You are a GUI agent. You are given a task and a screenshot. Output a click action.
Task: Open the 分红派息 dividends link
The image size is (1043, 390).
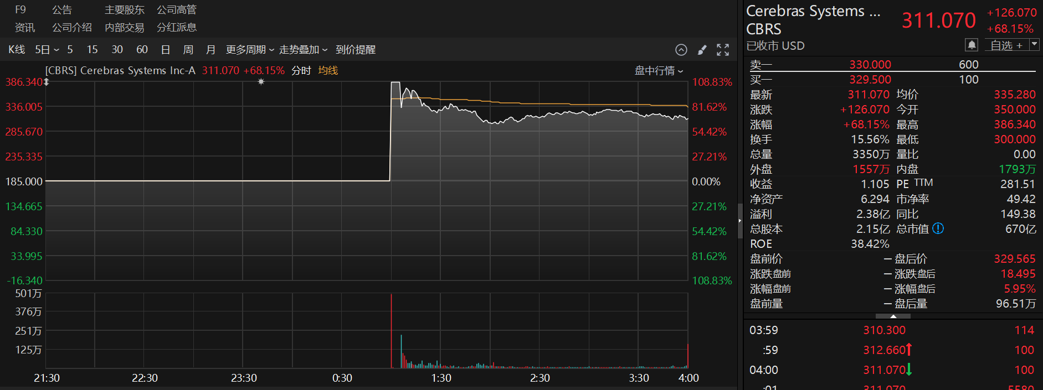177,28
